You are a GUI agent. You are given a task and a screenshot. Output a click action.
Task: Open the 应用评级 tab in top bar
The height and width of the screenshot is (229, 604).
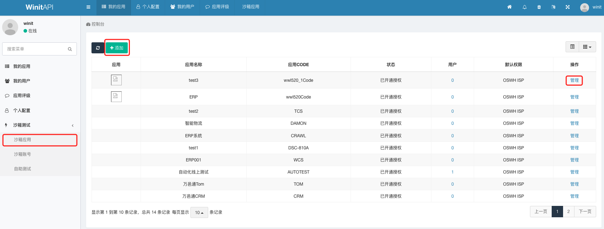pos(217,7)
